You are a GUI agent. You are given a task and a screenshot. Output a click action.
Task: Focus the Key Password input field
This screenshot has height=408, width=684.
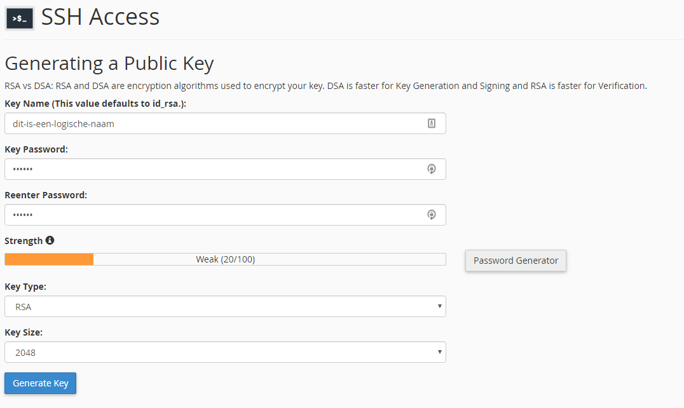coord(225,169)
